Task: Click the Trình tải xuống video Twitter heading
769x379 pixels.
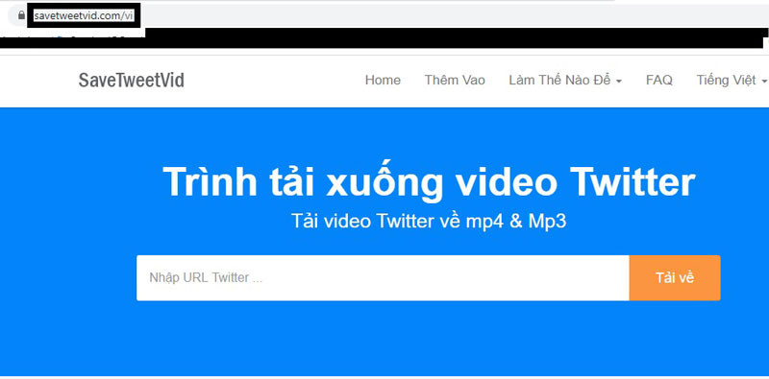Action: tap(429, 181)
